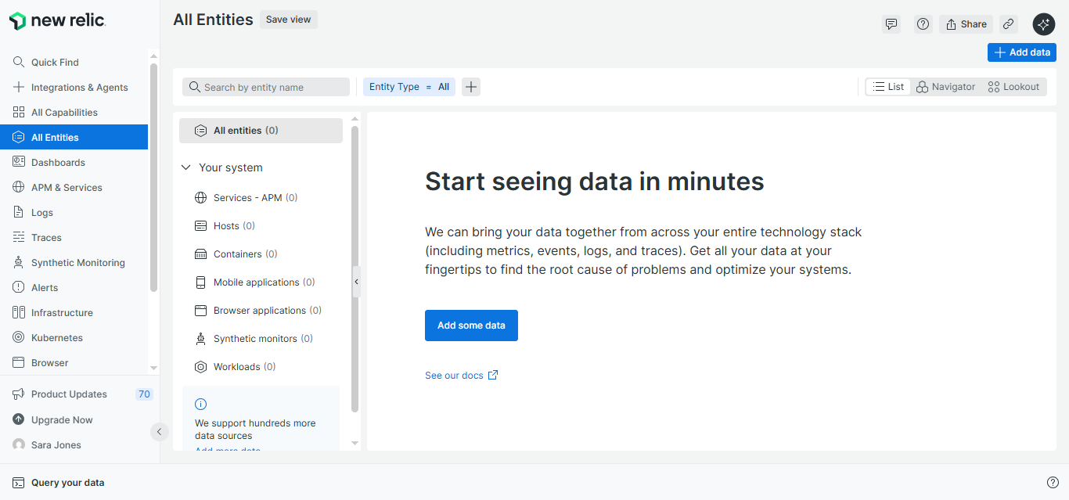Open the Traces icon in sidebar
Screen dimensions: 1069x500
coord(19,237)
